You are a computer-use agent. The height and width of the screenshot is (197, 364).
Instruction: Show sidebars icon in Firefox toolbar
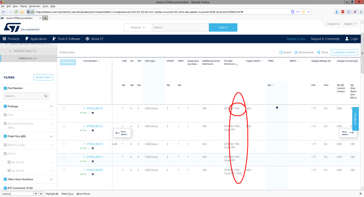349,12
